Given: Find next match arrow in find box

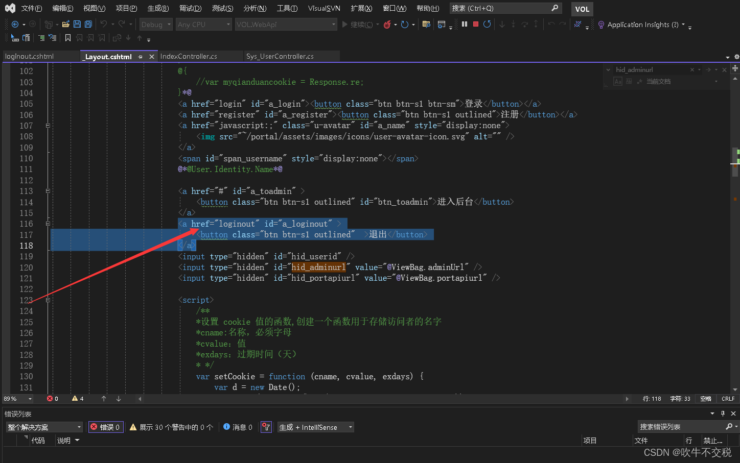Looking at the screenshot, I should pyautogui.click(x=708, y=69).
